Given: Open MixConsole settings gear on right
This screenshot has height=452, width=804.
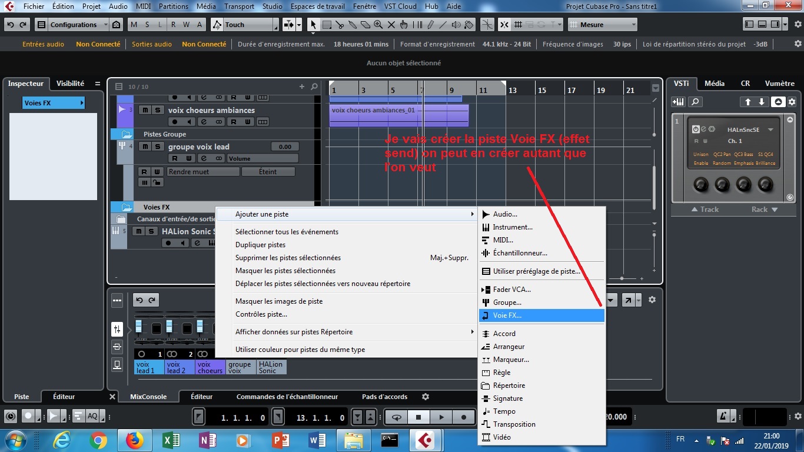Looking at the screenshot, I should pos(652,300).
